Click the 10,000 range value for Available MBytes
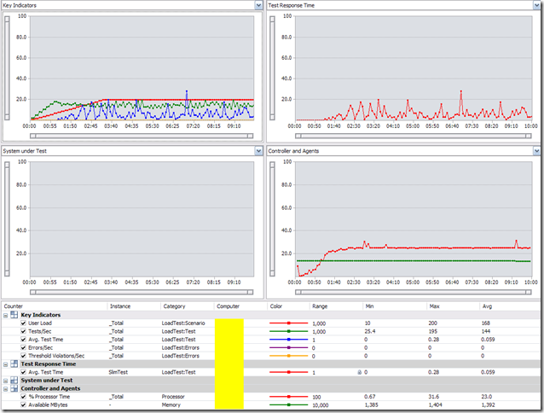This screenshot has width=544, height=413. point(321,405)
